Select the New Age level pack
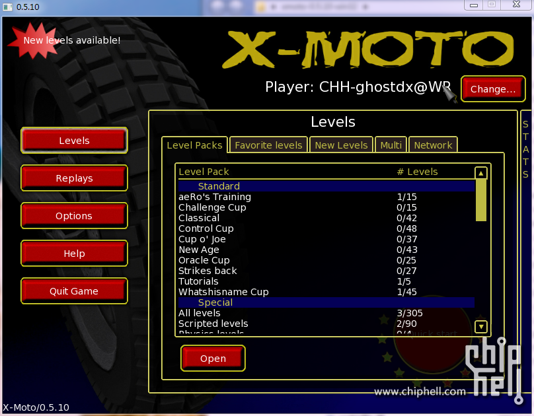 (326, 250)
